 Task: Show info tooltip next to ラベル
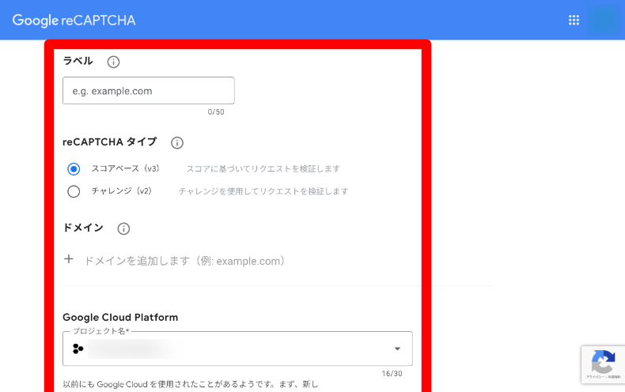[x=113, y=62]
